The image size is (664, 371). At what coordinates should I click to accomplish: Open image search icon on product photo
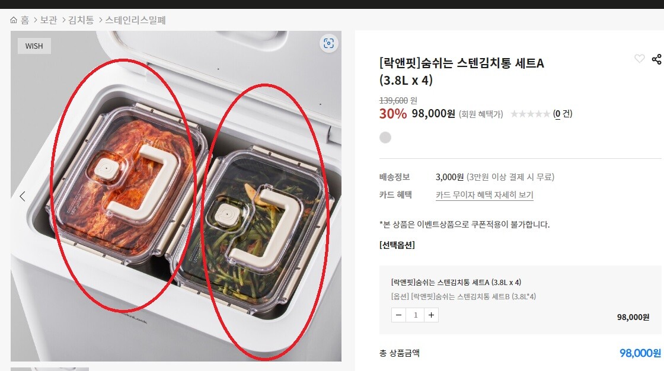(x=328, y=43)
